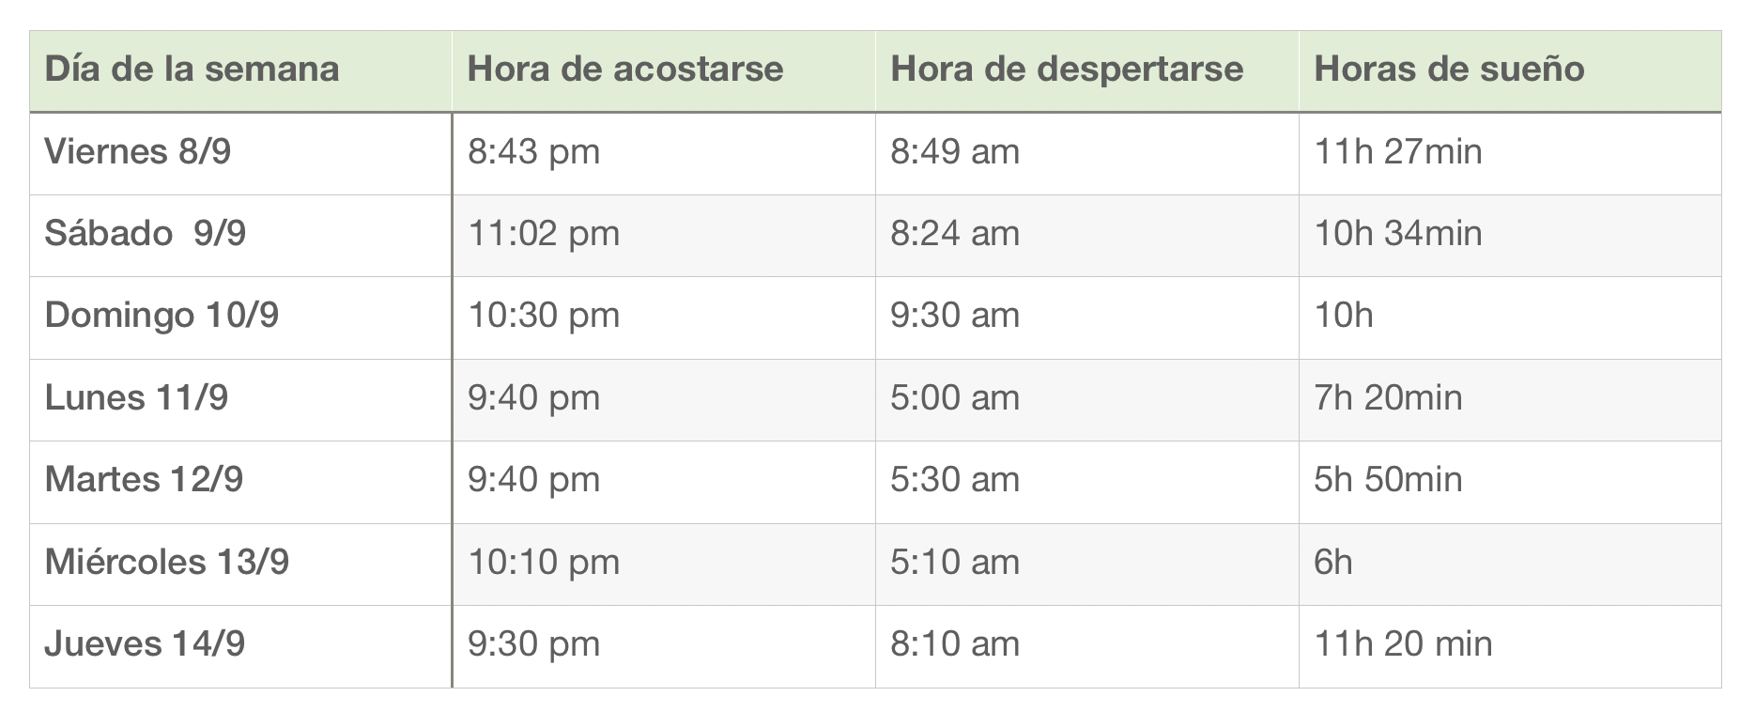Click the 'Día de la semana' header cell
1740x712 pixels.
tap(192, 70)
